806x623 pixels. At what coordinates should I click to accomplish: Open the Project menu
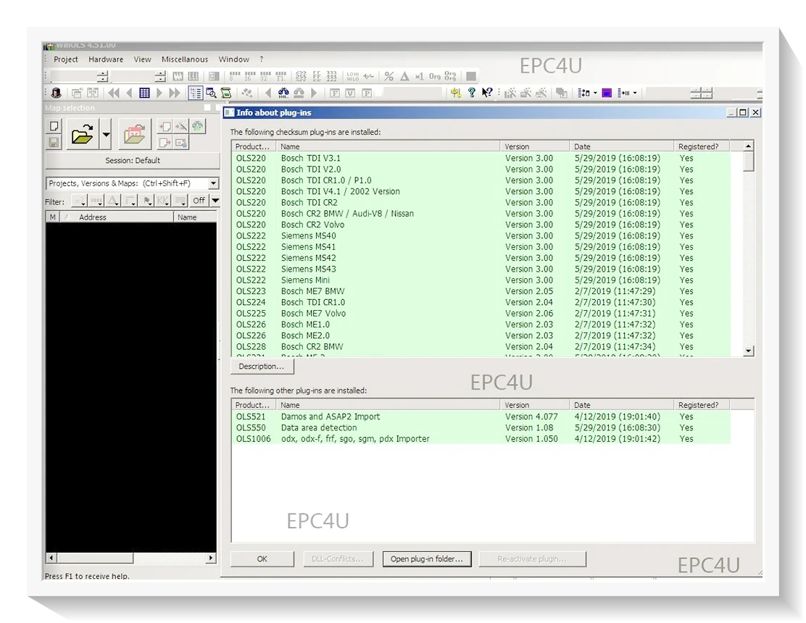tap(66, 59)
